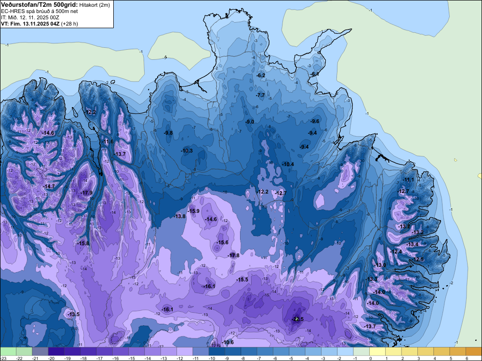Image resolution: width=482 pixels, height=361 pixels.
Task: Choose the blue legend swatch above the -7 label
Action: [265, 351]
